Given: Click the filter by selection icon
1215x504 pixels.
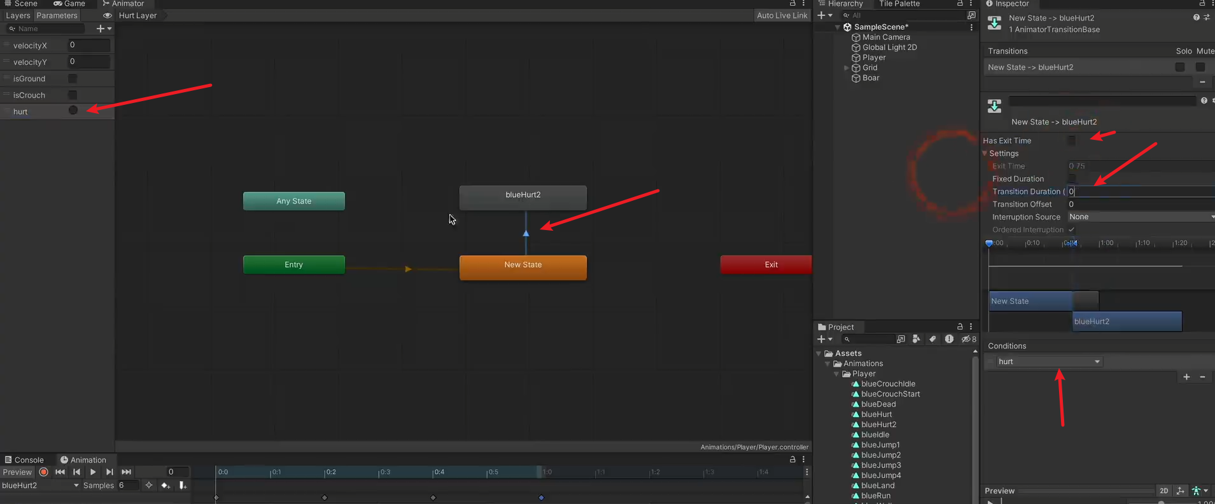Looking at the screenshot, I should tap(149, 486).
